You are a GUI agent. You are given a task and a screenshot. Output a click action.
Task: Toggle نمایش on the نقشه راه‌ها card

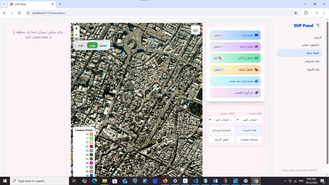[x=219, y=46]
